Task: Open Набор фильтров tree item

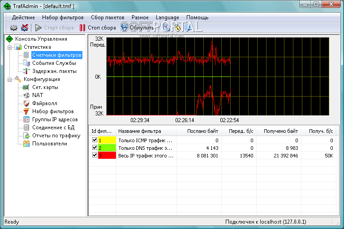Action: [53, 111]
